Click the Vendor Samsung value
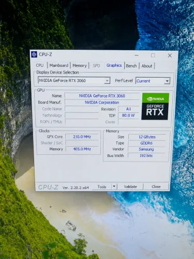Screen dimensions: 194x259 146,149
